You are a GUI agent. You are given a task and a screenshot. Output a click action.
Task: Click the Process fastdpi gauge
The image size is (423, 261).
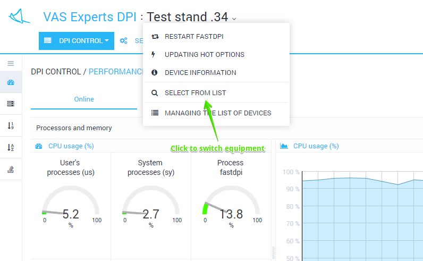[231, 207]
